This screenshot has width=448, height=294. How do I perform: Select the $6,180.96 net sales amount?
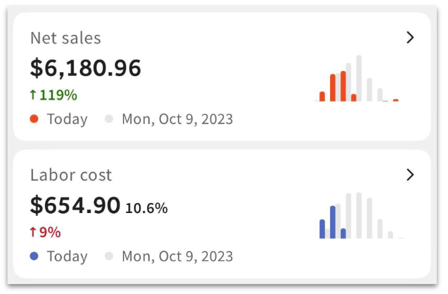point(85,68)
